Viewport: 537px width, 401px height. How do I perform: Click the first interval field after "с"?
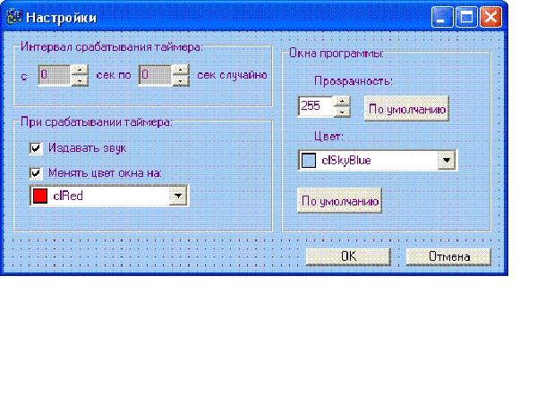point(55,75)
